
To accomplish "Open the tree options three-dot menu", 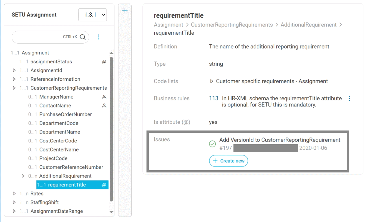I will 99,37.
